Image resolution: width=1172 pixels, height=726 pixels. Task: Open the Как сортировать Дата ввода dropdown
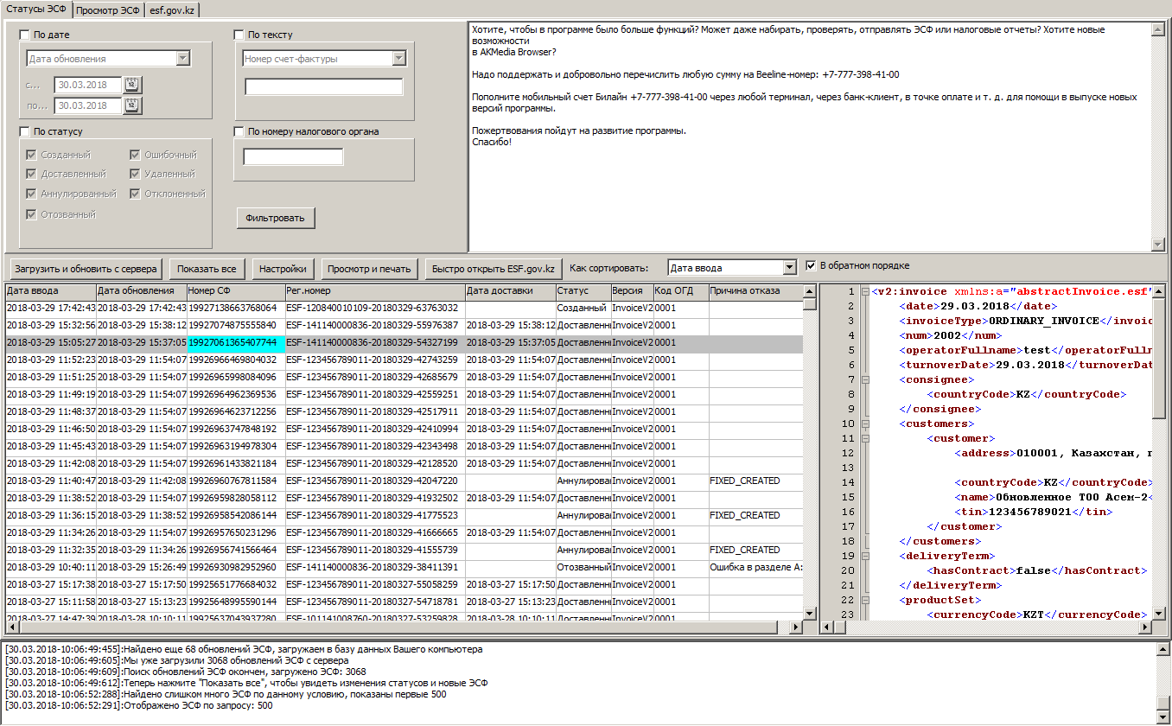click(x=789, y=268)
